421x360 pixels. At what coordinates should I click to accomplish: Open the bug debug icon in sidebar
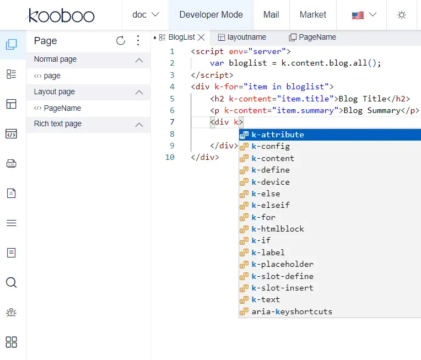coord(11,312)
